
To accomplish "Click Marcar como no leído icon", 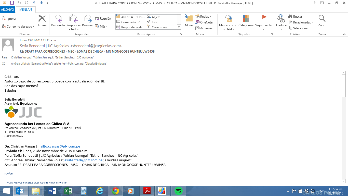I will [228, 19].
